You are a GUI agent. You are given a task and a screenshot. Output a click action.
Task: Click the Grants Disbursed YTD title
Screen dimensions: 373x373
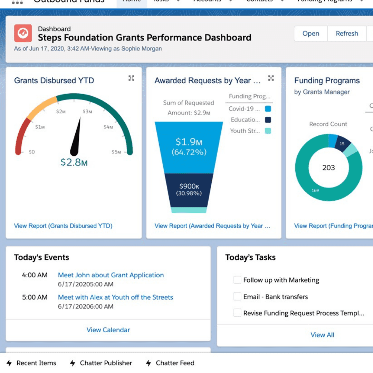(54, 80)
